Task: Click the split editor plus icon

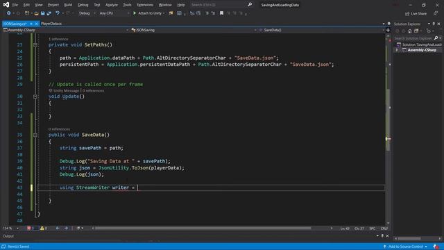Action: click(x=388, y=30)
